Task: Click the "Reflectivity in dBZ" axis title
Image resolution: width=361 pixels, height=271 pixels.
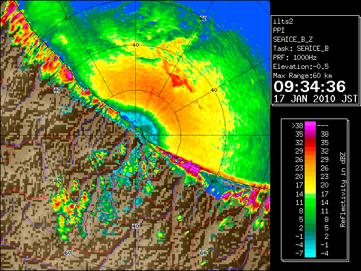Action: pos(343,190)
